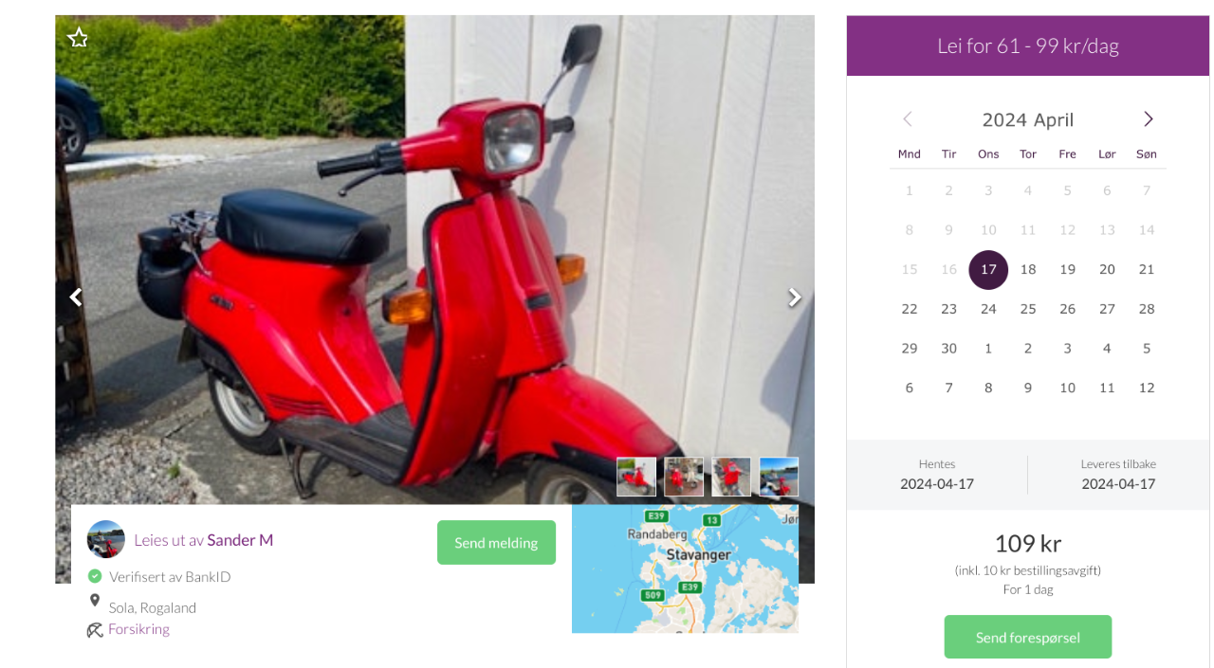Click the Hentes pickup date field
Viewport: 1214px width, 668px height.
[x=937, y=475]
